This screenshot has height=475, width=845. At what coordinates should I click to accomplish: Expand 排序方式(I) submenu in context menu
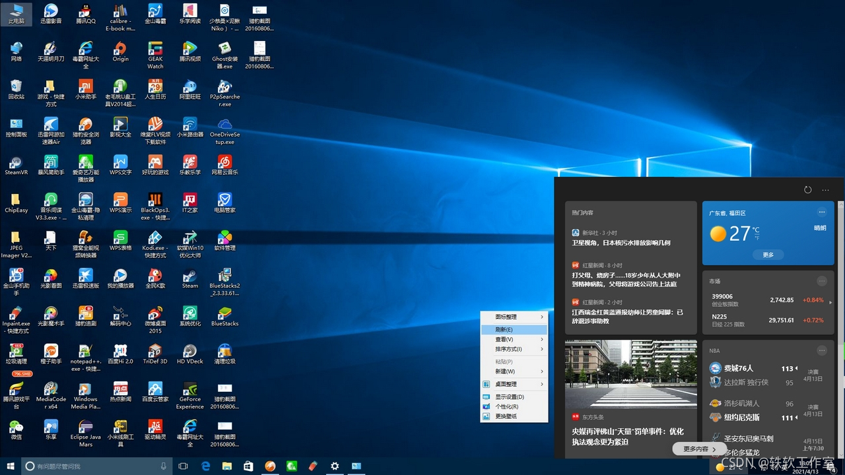pyautogui.click(x=514, y=349)
